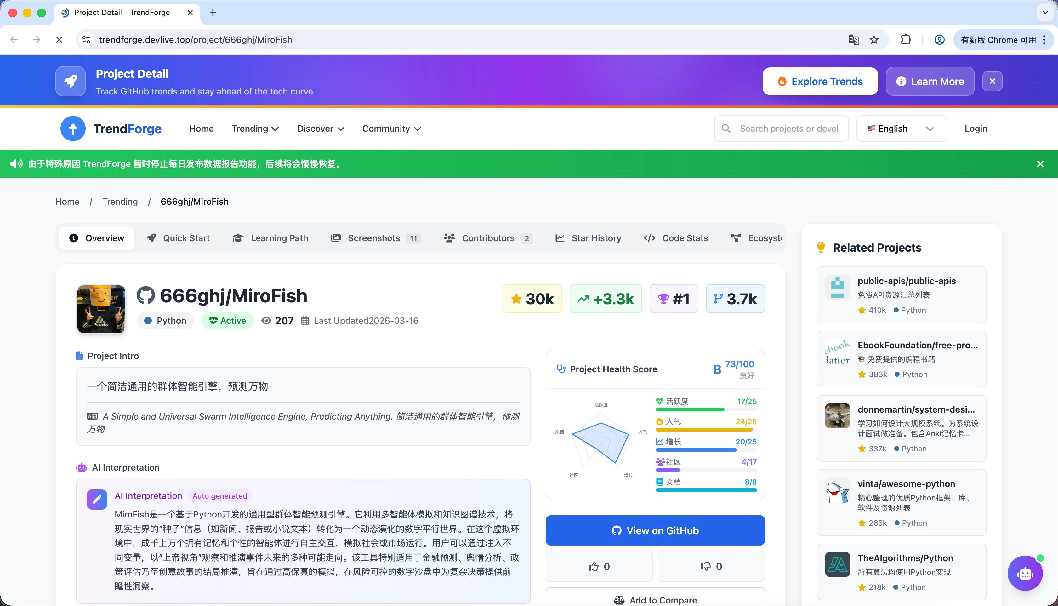Click the Google Translate icon in address bar
The height and width of the screenshot is (606, 1058).
(x=853, y=40)
